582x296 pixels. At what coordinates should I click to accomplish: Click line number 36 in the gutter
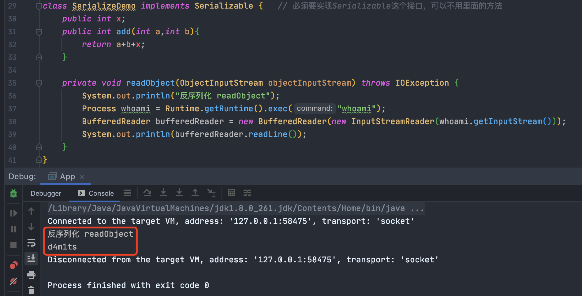(x=12, y=96)
